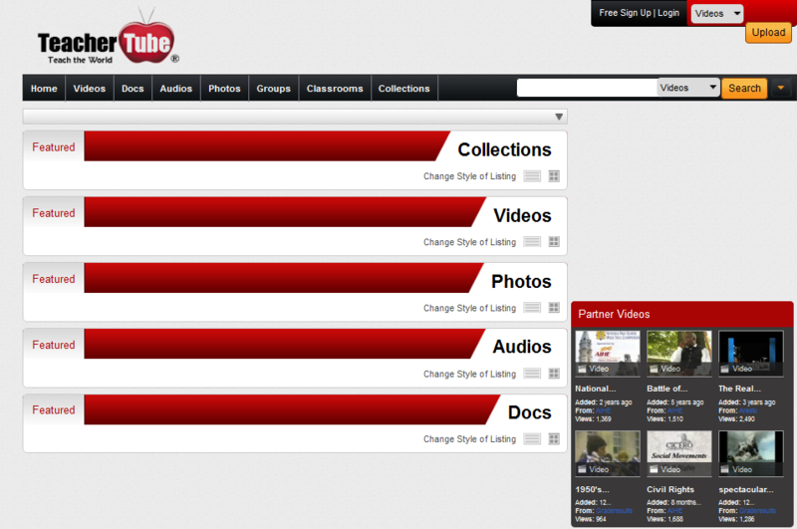Open the search type Videos dropdown
Viewport: 797px width, 529px height.
point(688,88)
